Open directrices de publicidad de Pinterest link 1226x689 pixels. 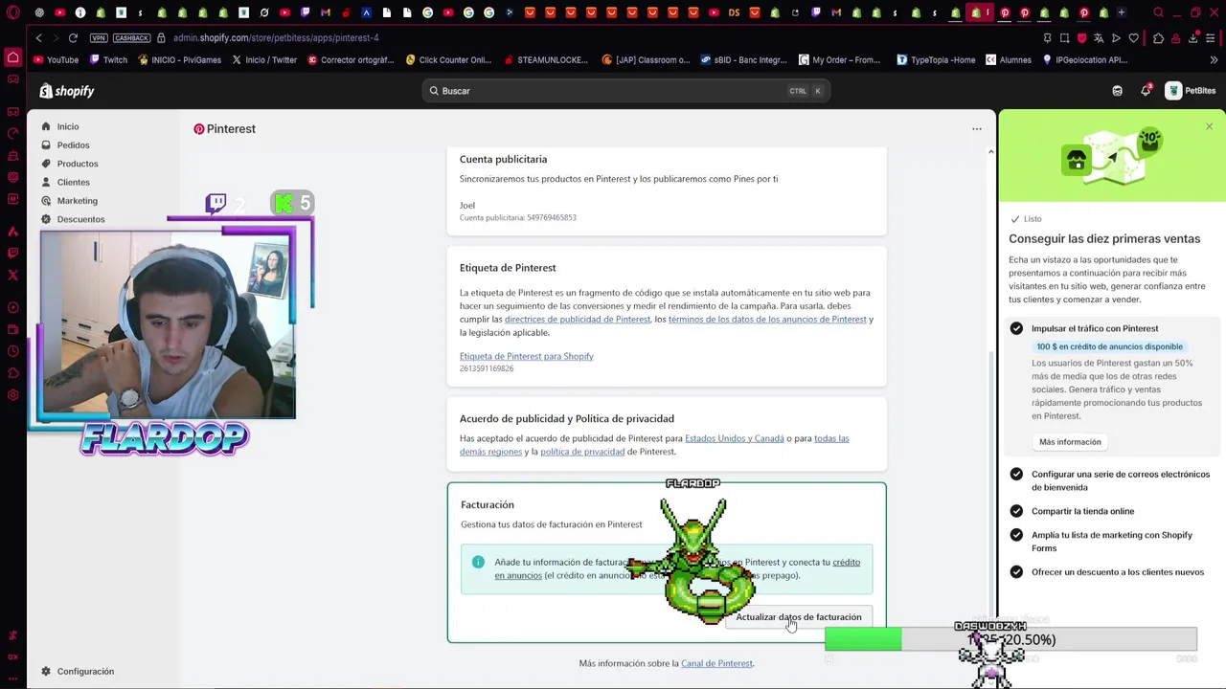pyautogui.click(x=578, y=320)
